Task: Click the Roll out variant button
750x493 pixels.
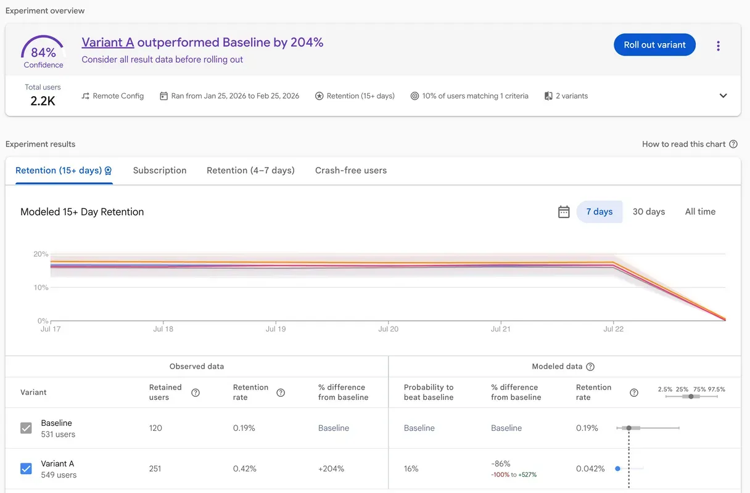Action: click(654, 44)
